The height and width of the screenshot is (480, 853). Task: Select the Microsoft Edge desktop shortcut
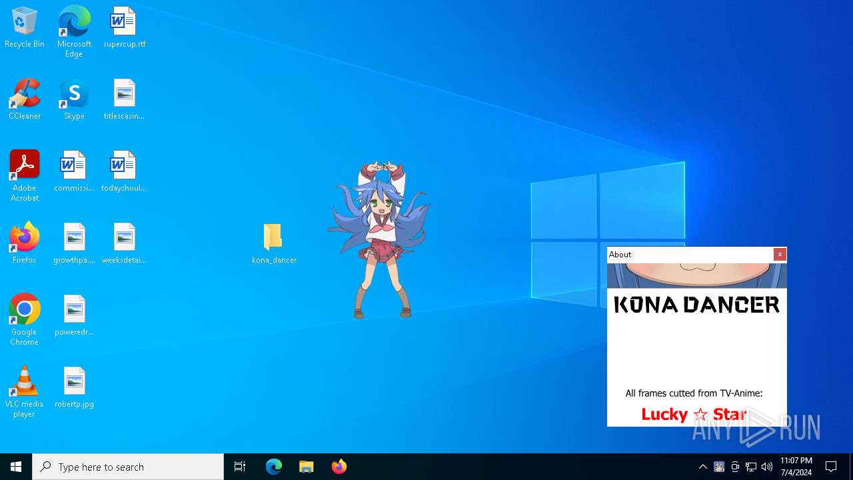click(74, 32)
